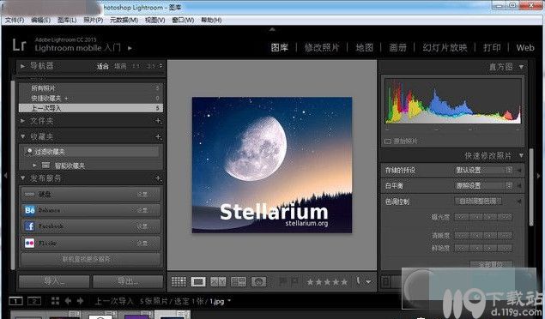Go forward with the filmstrip right arrow
Viewport: 545px width, 319px height.
click(x=80, y=301)
